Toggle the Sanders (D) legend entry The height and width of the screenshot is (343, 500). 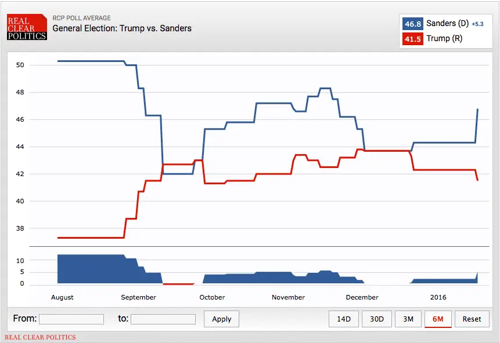[448, 23]
